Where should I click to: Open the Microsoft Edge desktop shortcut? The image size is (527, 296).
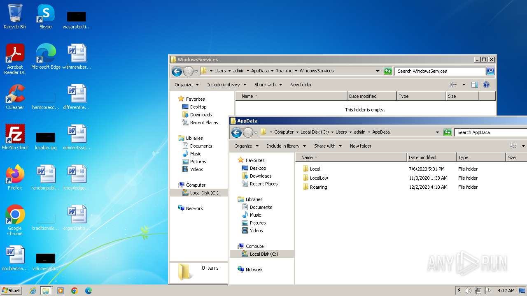click(x=46, y=57)
